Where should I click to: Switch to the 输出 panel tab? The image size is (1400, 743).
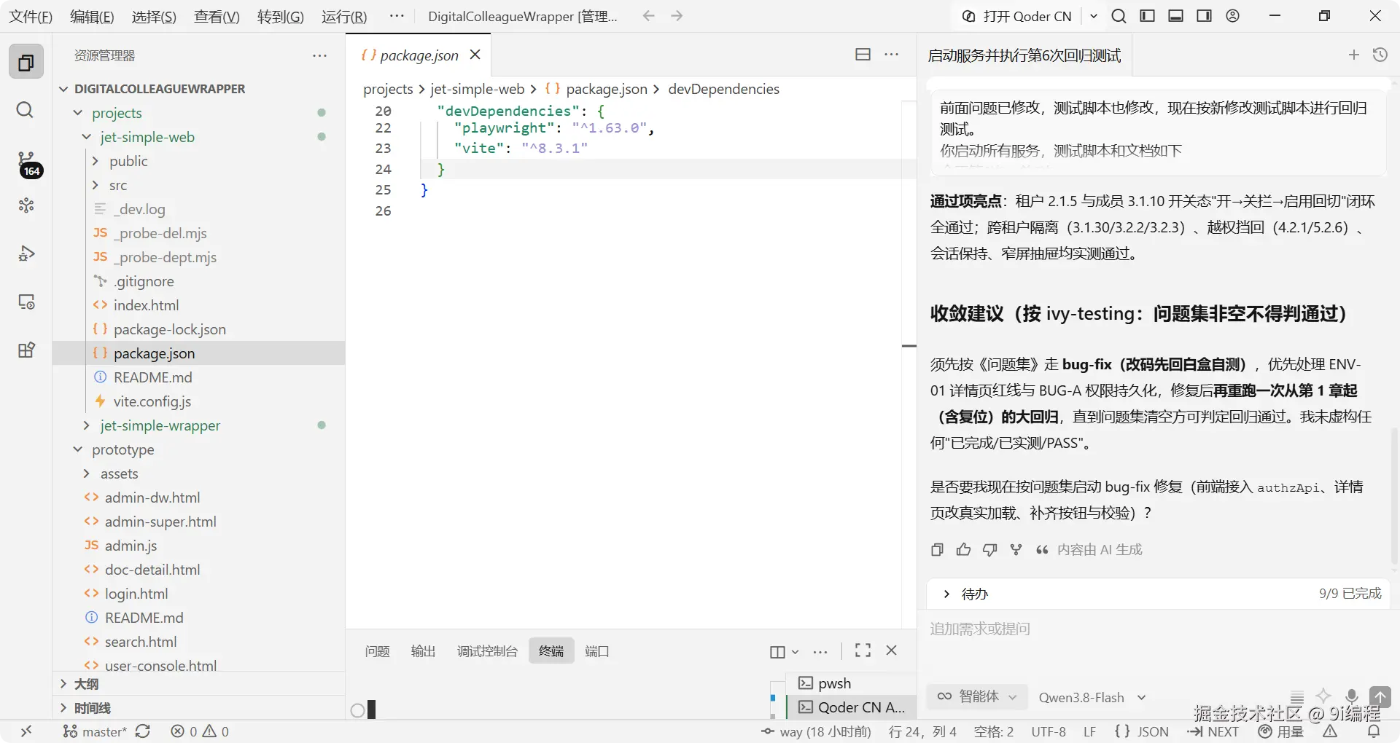[423, 651]
